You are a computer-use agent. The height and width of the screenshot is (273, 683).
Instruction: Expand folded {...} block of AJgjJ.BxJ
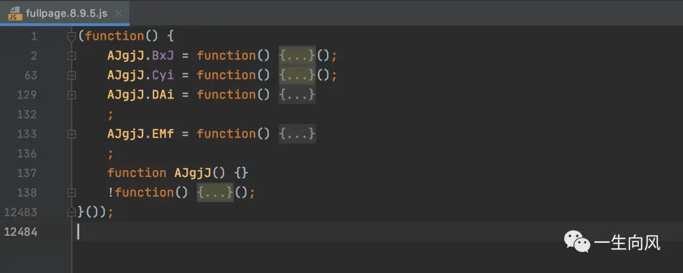point(297,56)
